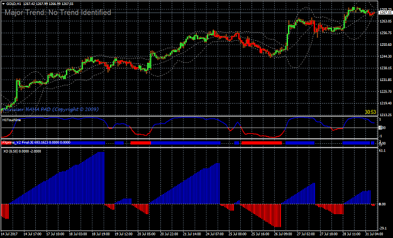The image size is (393, 238).
Task: Click the '24 Jul 07:00' time axis label
Action: point(215,234)
